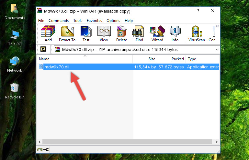Select the mdw9x70.dll file row
249x160 pixels.
pos(129,67)
